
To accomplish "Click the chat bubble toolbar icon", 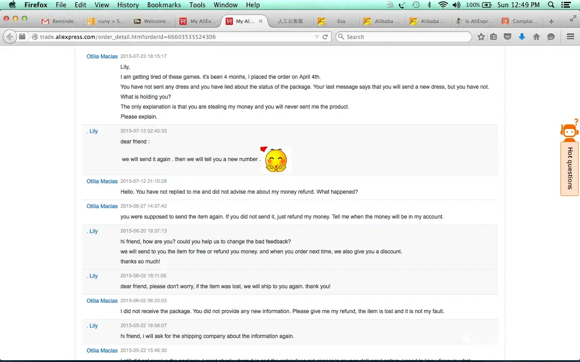I will click(551, 37).
